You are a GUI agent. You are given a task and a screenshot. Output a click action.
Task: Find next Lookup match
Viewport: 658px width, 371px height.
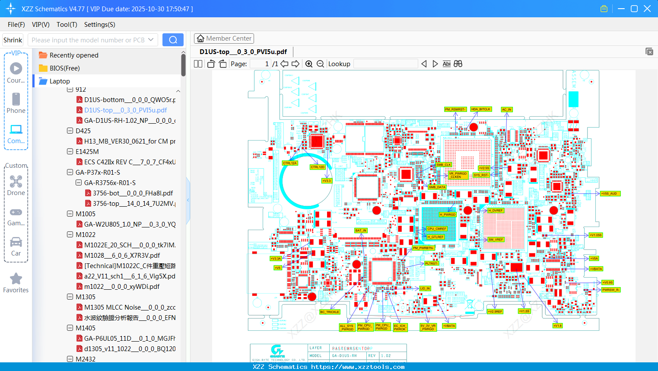pos(435,64)
